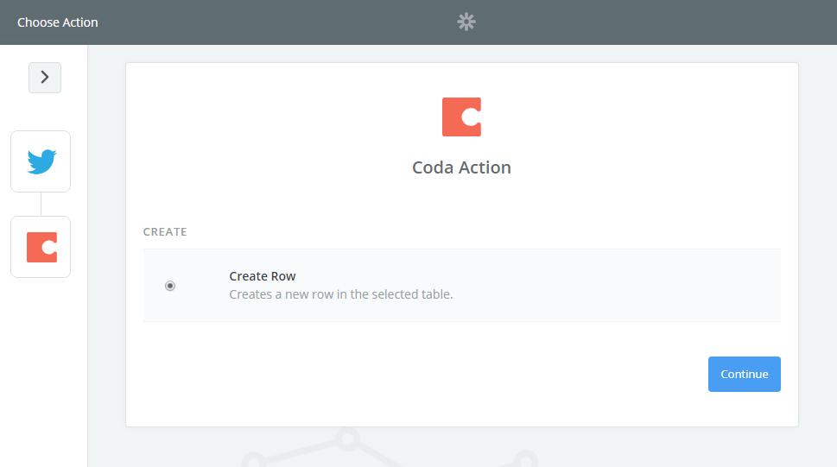This screenshot has width=837, height=467.
Task: Expand the left sidebar with the chevron
Action: pyautogui.click(x=45, y=78)
